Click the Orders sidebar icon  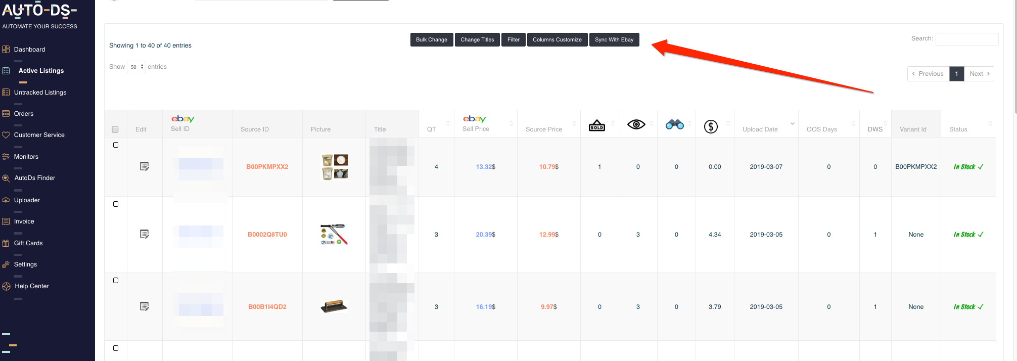pyautogui.click(x=6, y=114)
